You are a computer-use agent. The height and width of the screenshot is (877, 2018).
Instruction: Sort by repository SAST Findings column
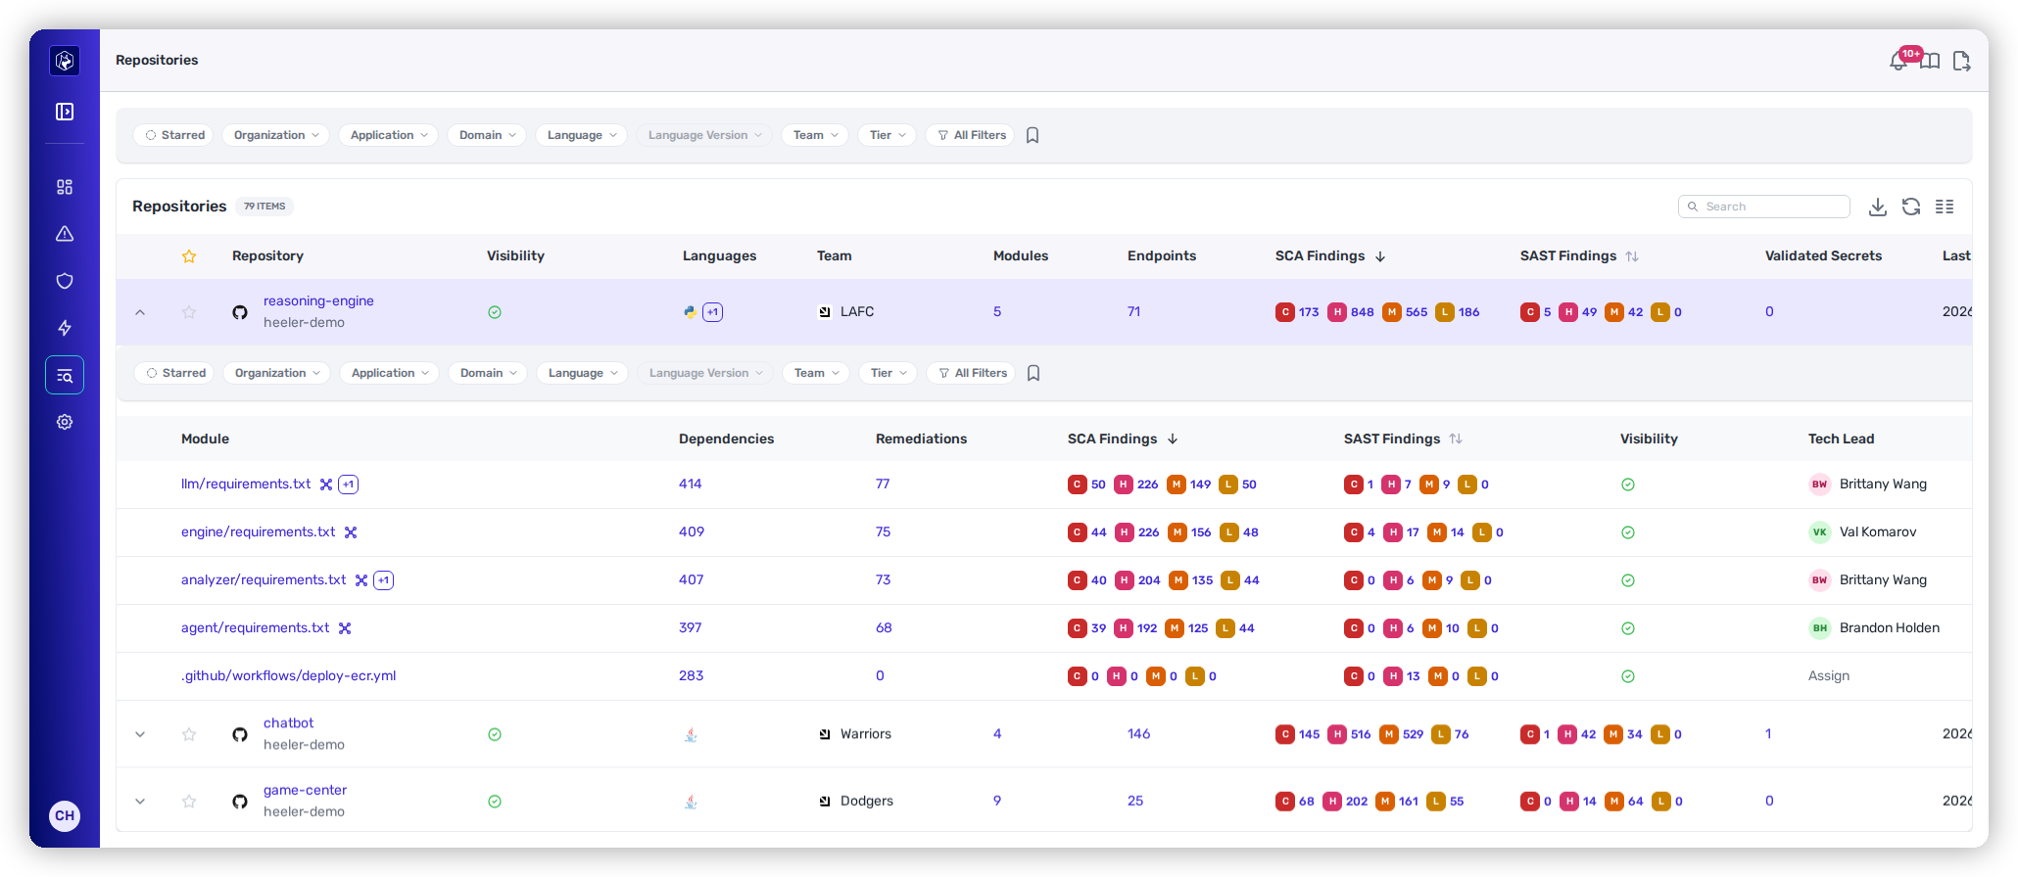pos(1578,255)
